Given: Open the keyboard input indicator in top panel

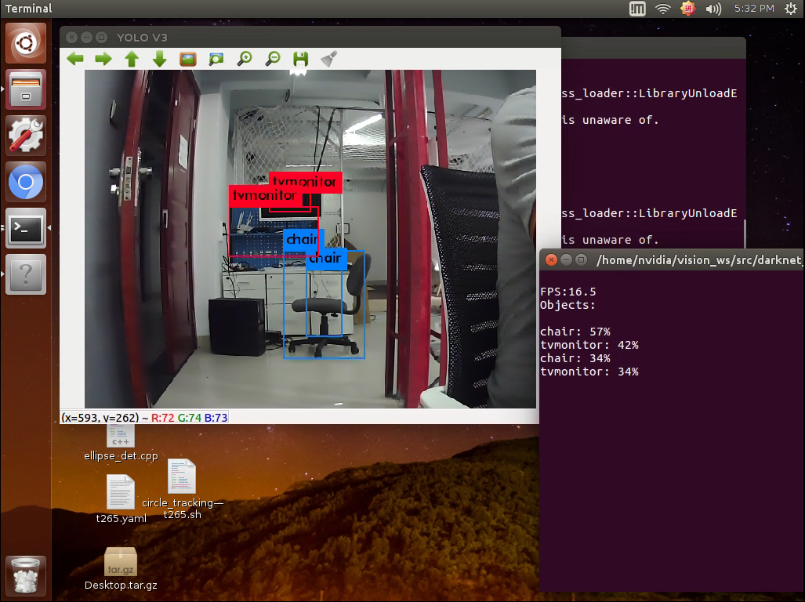Looking at the screenshot, I should click(x=637, y=8).
